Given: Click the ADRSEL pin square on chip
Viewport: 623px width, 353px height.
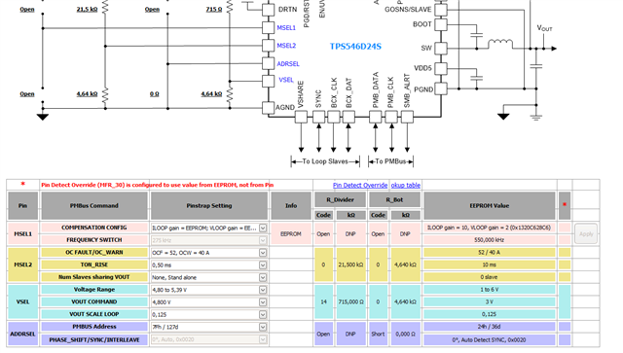Looking at the screenshot, I should tap(269, 63).
